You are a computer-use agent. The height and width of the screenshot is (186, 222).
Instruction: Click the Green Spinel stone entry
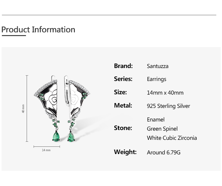pos(162,129)
